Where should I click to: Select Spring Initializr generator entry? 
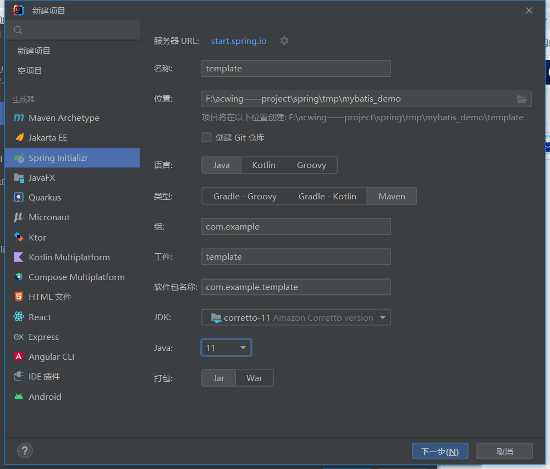click(72, 158)
